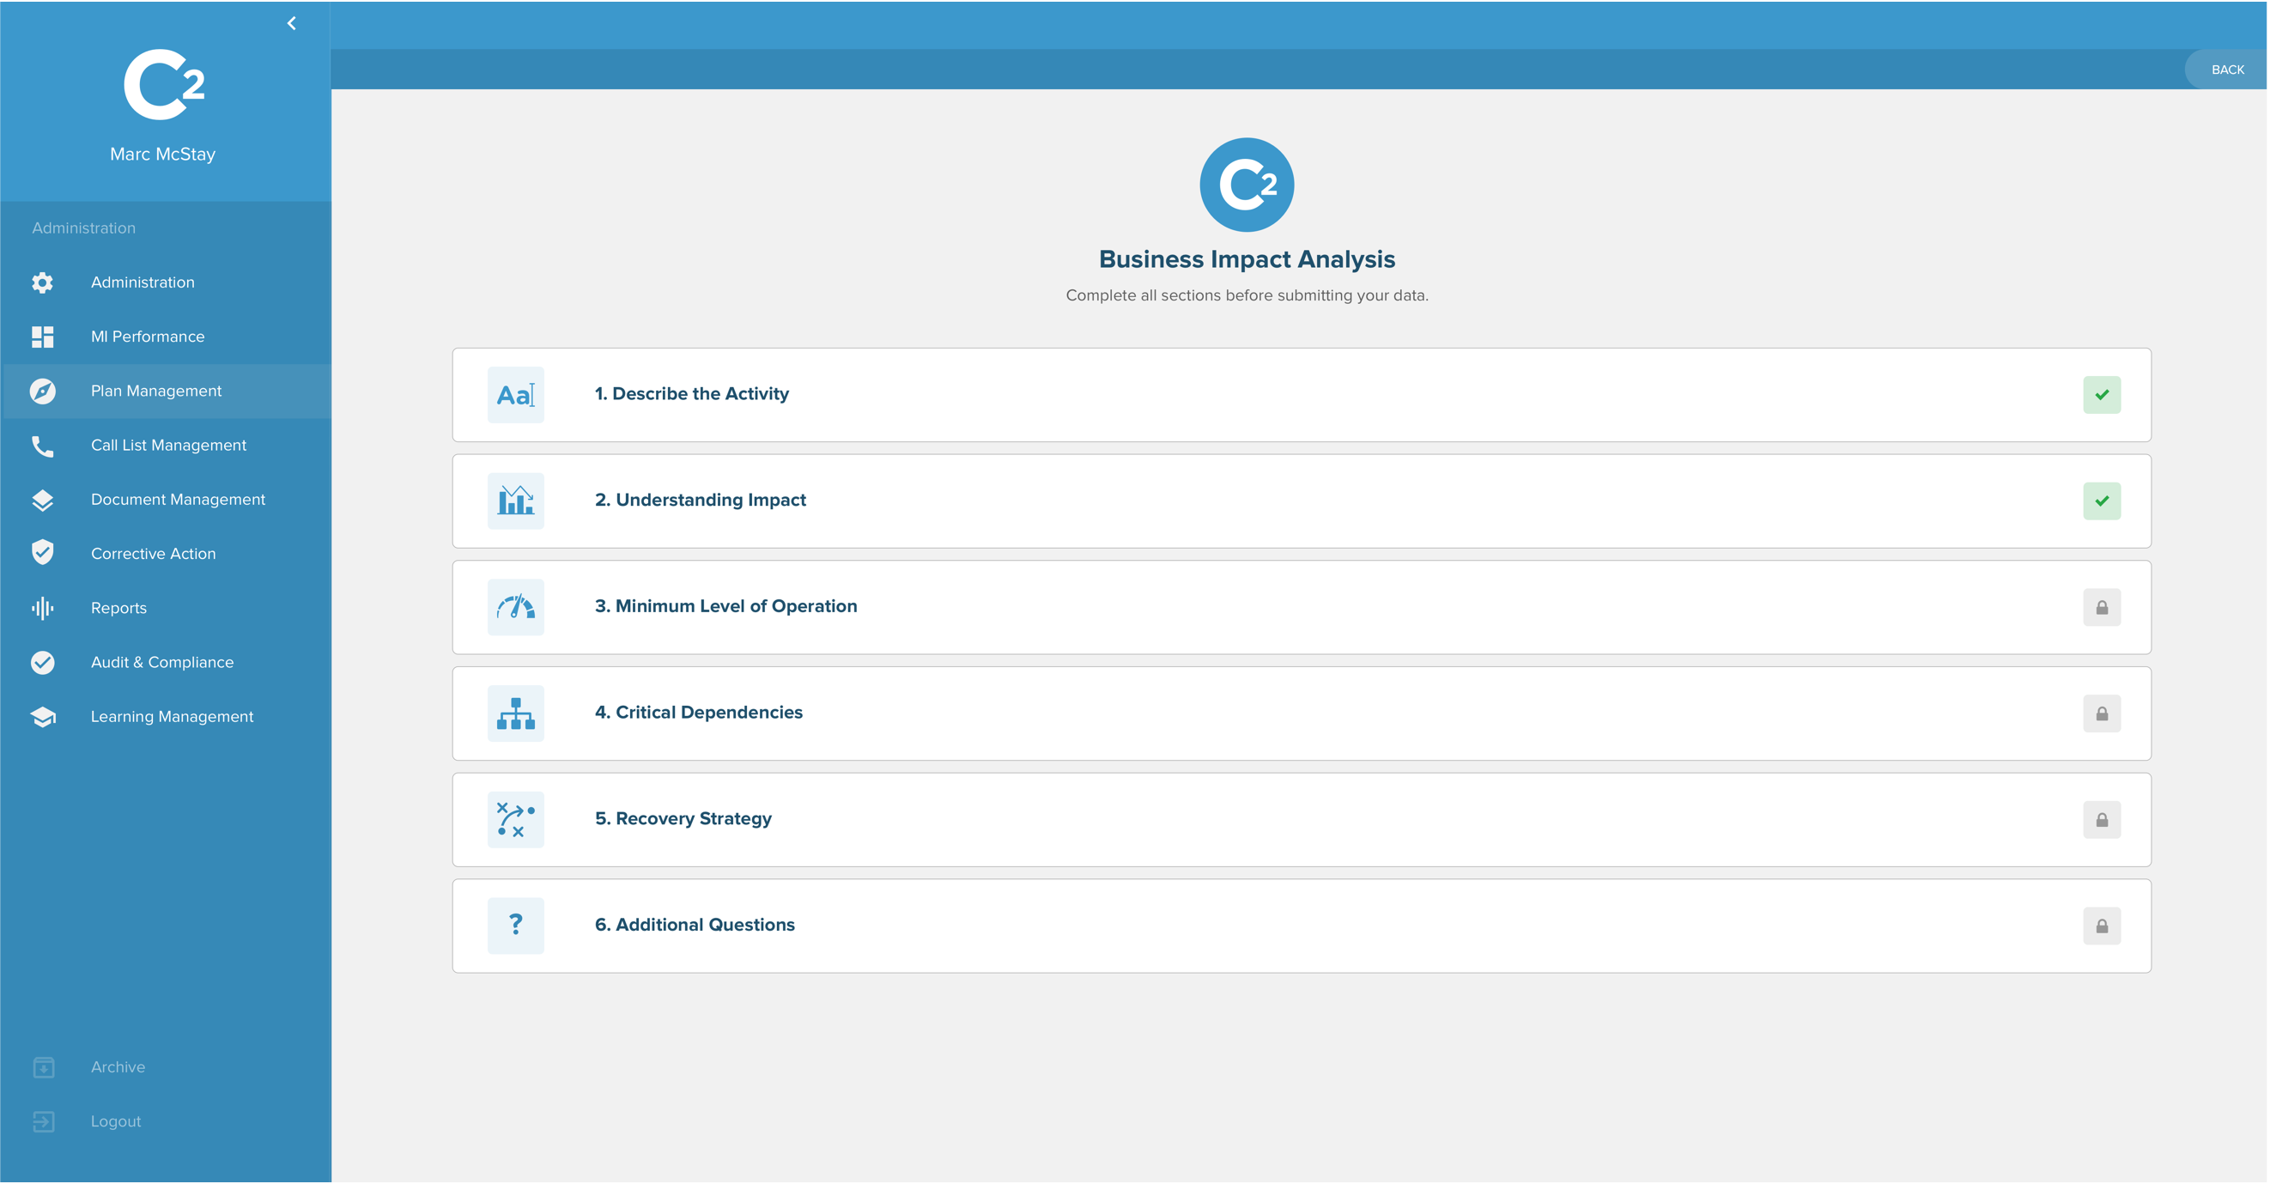The height and width of the screenshot is (1184, 2270).
Task: Click the MI Performance dashboard icon
Action: coord(42,337)
